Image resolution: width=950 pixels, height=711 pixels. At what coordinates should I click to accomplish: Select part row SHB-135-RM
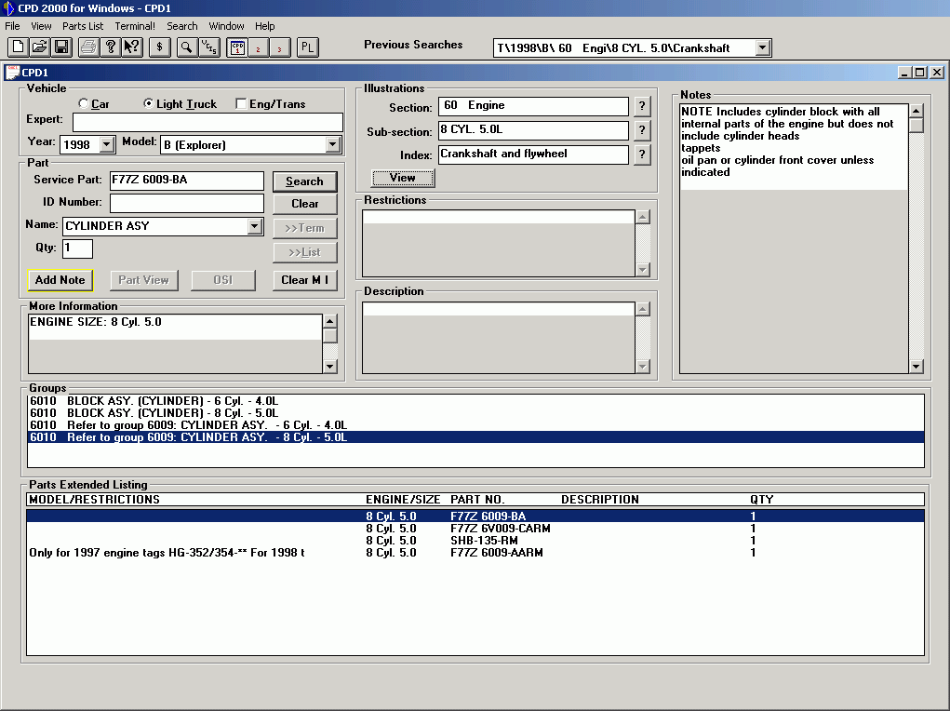[475, 541]
